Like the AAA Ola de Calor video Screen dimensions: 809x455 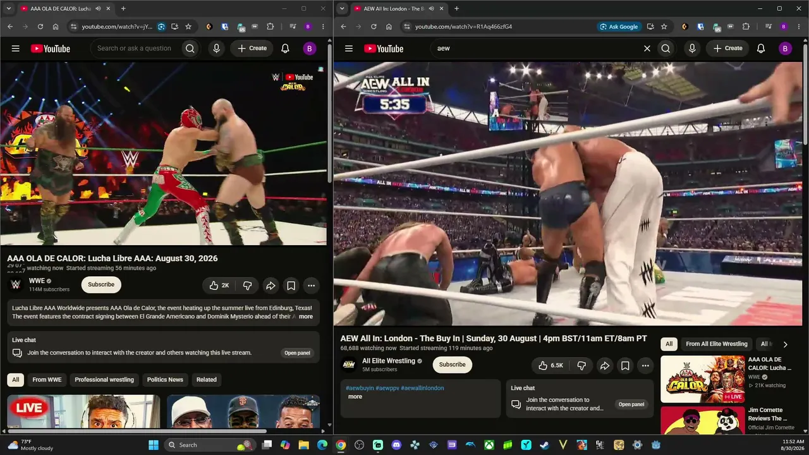(x=219, y=286)
